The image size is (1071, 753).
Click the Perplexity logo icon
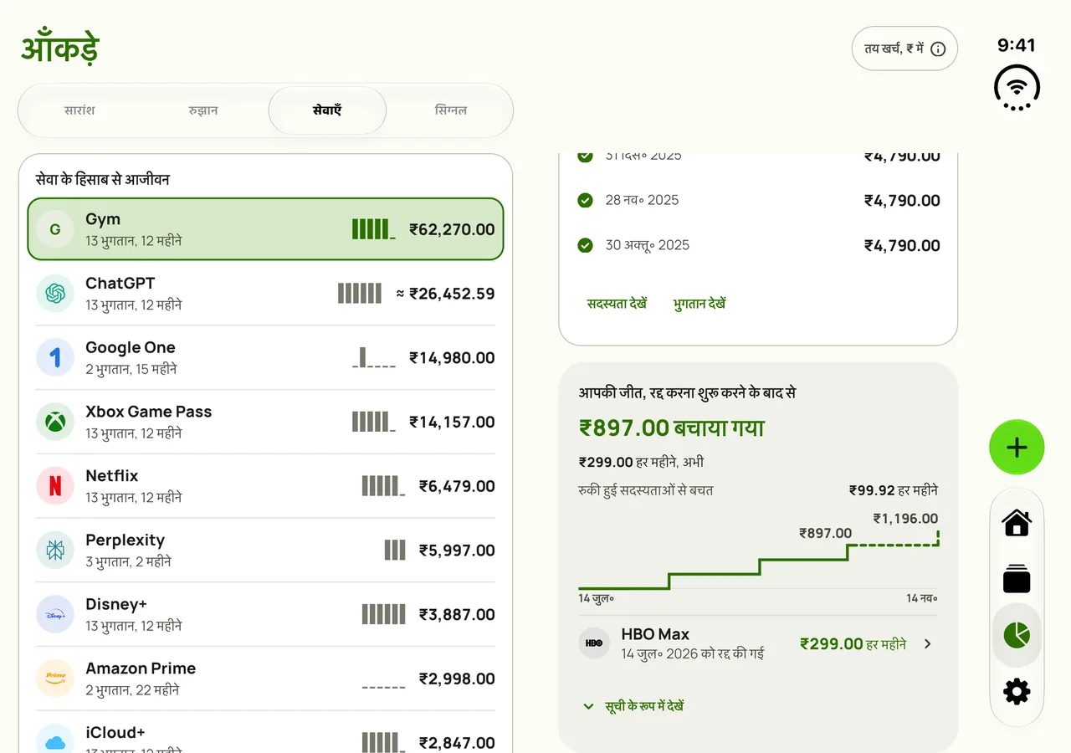click(55, 551)
